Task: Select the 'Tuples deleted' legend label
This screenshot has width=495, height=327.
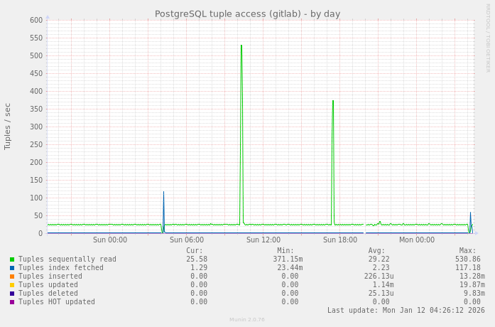Action: click(x=48, y=293)
